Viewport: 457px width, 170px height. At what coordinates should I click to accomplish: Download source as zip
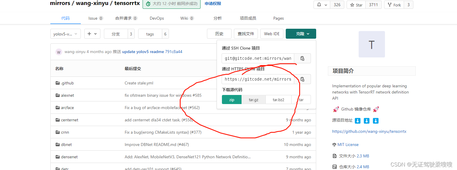[x=232, y=100]
